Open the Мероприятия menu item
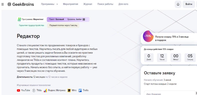Viewport: 197px width, 95px height. click(71, 4)
